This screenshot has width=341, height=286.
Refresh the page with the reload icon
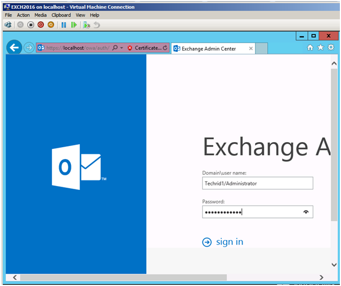coord(165,48)
